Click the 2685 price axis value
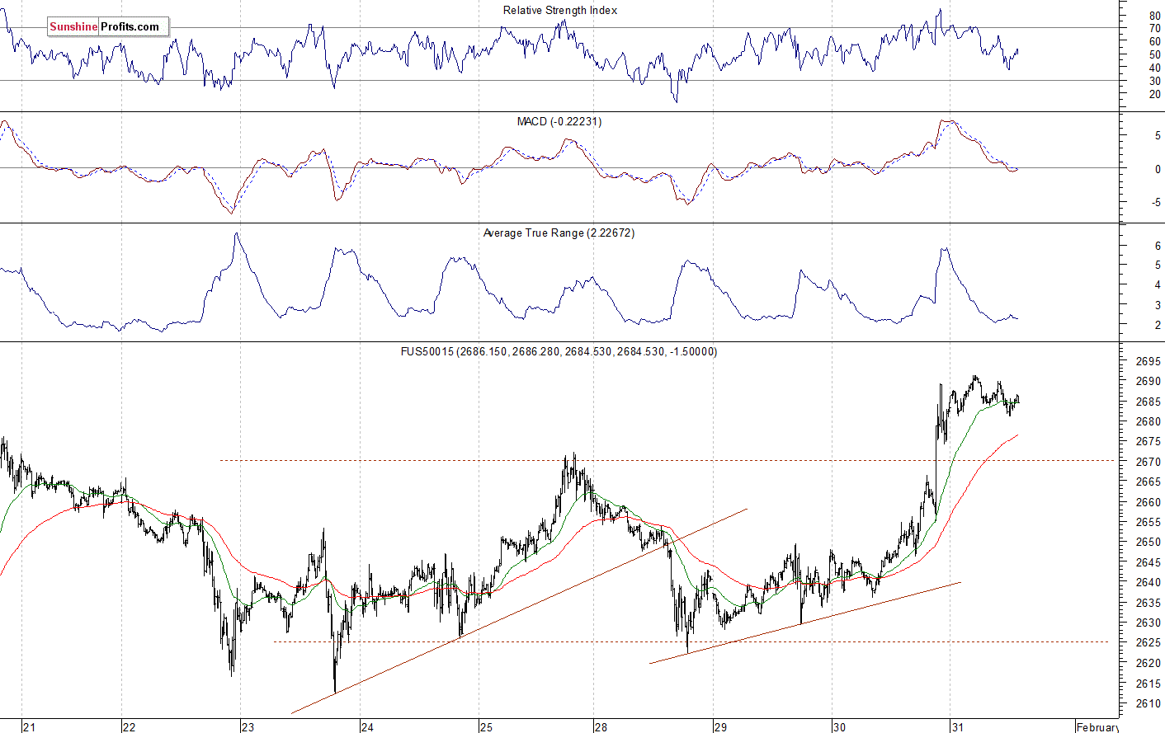Screen dimensions: 1165x733 tap(1148, 402)
